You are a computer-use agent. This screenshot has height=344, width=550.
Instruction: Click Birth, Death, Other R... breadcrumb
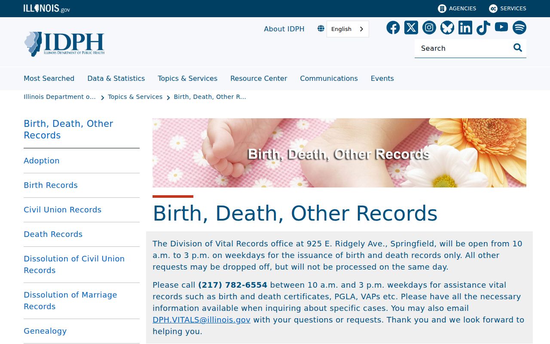point(210,97)
